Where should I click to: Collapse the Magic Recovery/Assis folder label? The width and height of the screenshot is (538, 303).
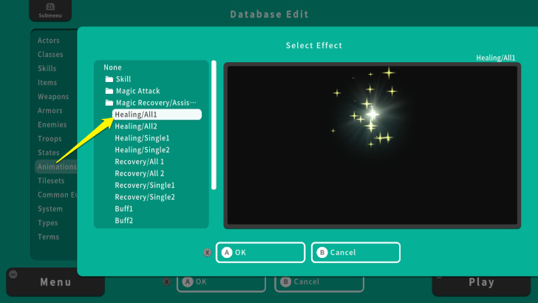156,103
